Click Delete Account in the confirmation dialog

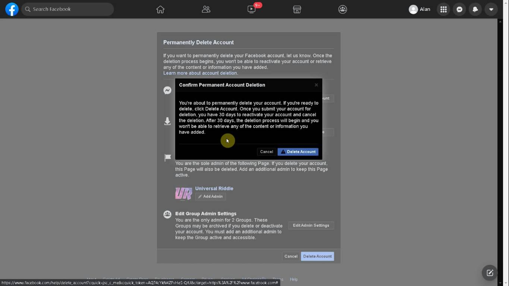click(298, 152)
